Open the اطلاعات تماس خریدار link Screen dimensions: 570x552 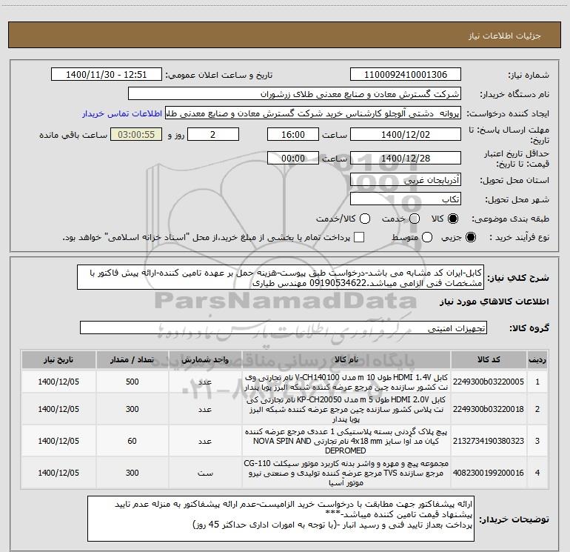[x=122, y=113]
